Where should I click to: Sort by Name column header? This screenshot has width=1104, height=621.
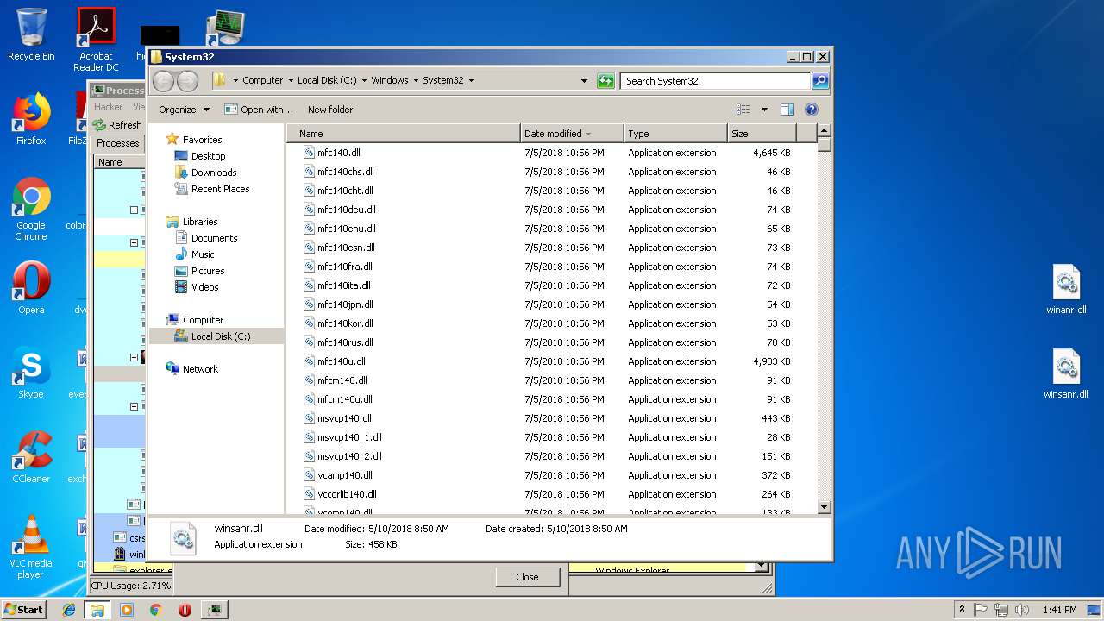coord(403,134)
